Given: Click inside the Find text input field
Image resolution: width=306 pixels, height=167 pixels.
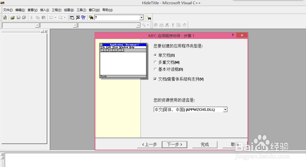Looking at the screenshot, I should pyautogui.click(x=117, y=17).
